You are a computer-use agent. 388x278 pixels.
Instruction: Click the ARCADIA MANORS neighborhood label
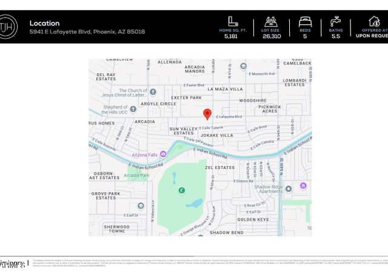coord(195,69)
